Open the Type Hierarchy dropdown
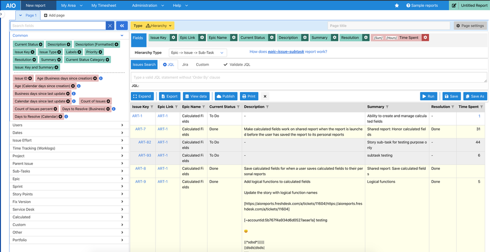Image resolution: width=490 pixels, height=252 pixels. tap(153, 26)
